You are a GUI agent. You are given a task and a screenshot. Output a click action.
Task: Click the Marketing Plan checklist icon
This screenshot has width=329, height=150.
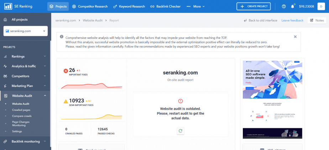[x=5, y=86]
